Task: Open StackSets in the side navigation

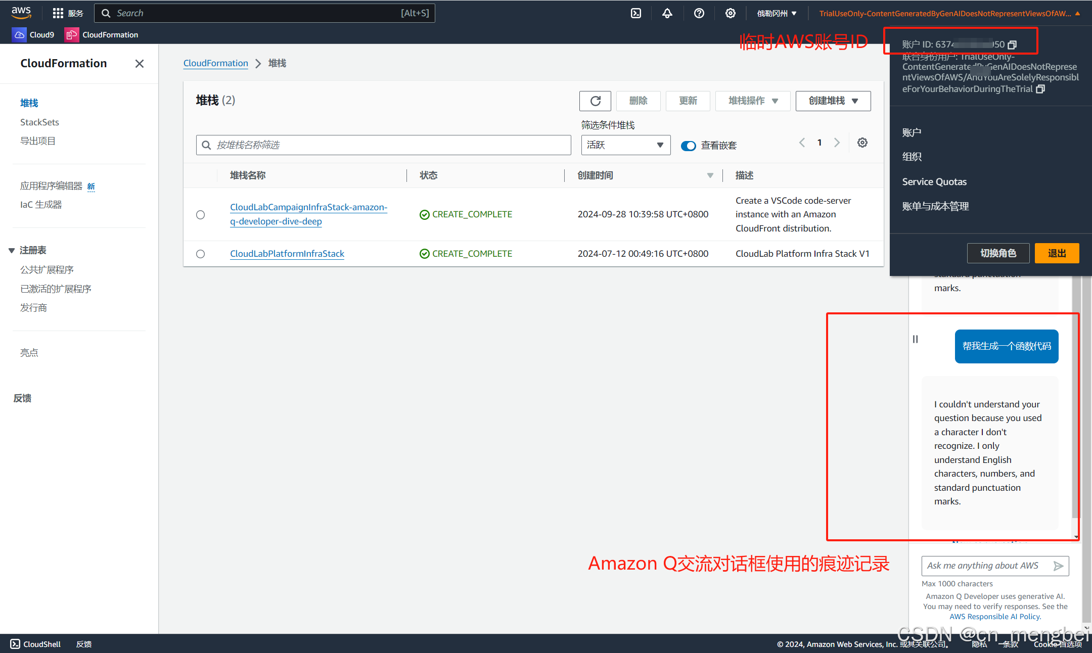Action: (39, 122)
